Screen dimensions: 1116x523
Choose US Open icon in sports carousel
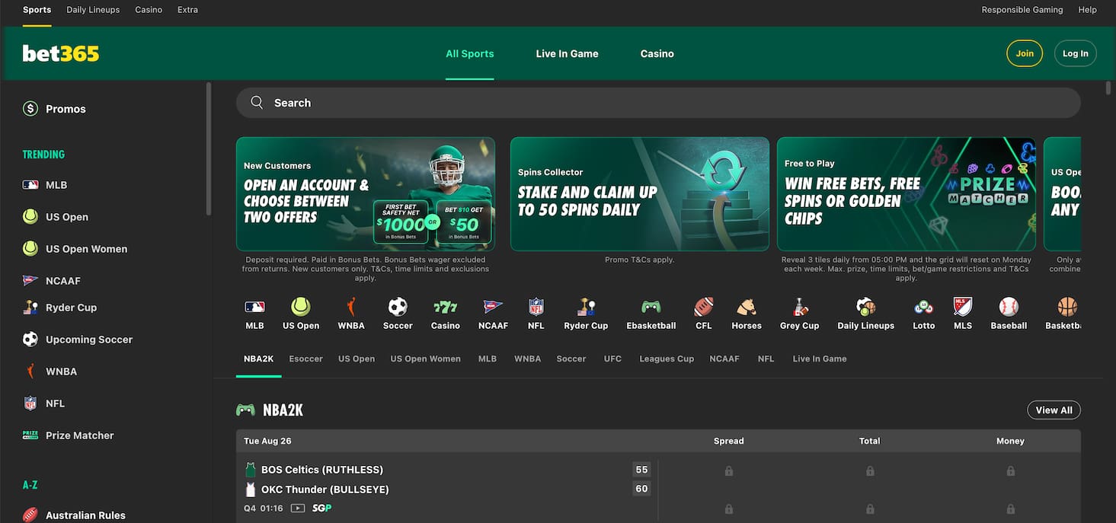pyautogui.click(x=301, y=307)
